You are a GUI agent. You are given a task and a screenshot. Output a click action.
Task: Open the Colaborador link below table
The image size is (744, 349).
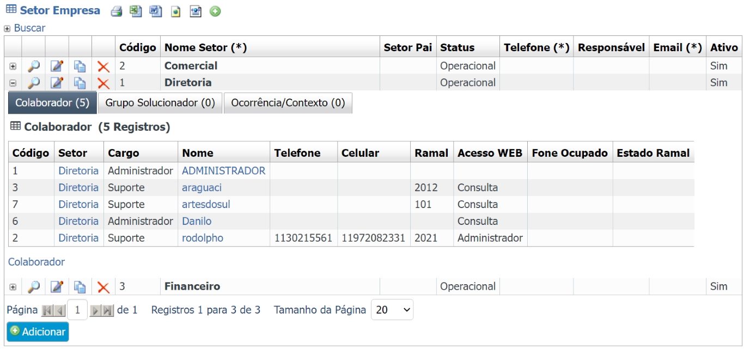(36, 262)
